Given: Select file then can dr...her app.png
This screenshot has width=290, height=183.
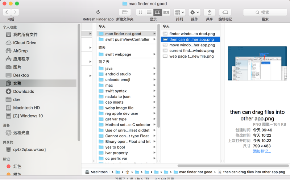Looking at the screenshot, I should [191, 39].
